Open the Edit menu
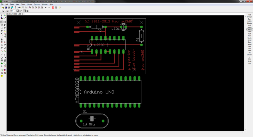This screenshot has height=137, width=253. (x=7, y=4)
